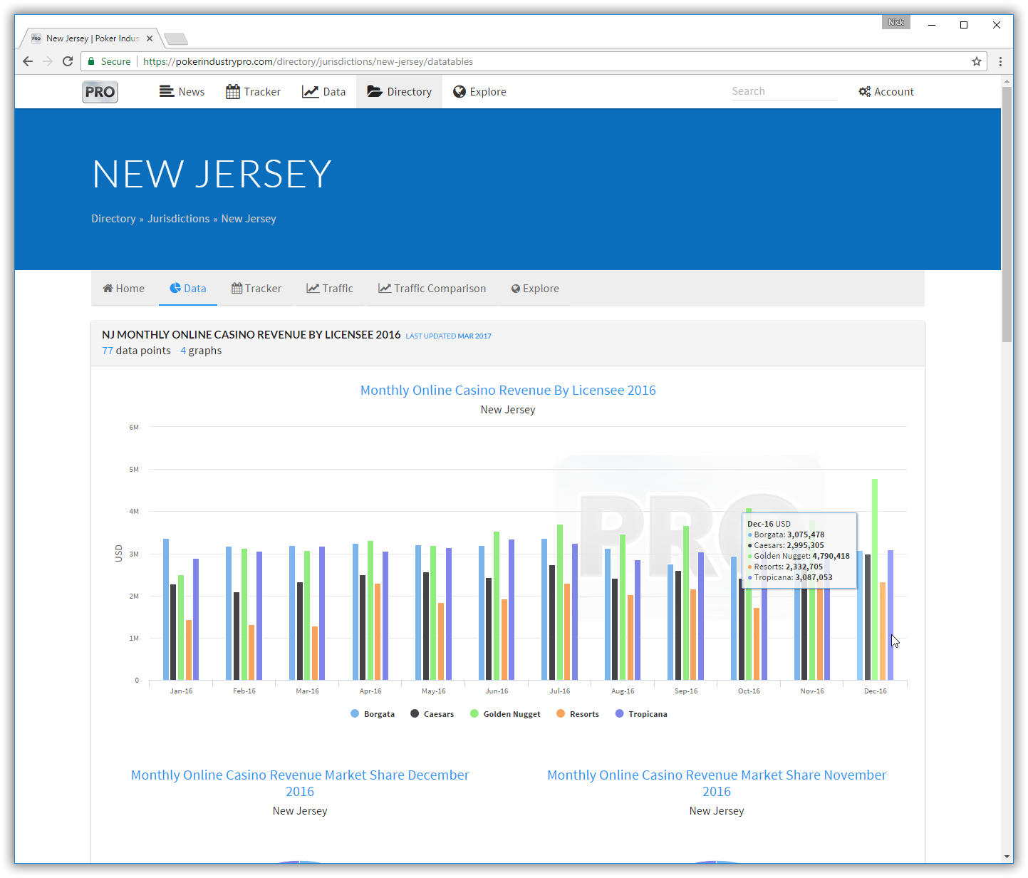
Task: Click Monthly Online Casino Revenue By Licensee title
Action: 508,391
